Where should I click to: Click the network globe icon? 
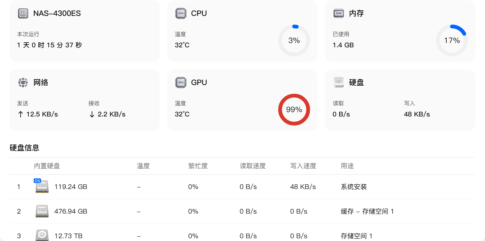23,83
